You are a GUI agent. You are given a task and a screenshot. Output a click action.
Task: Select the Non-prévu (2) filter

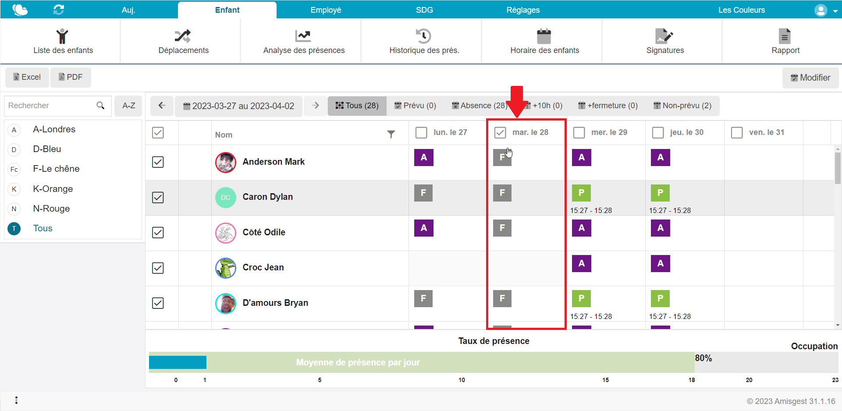(682, 106)
